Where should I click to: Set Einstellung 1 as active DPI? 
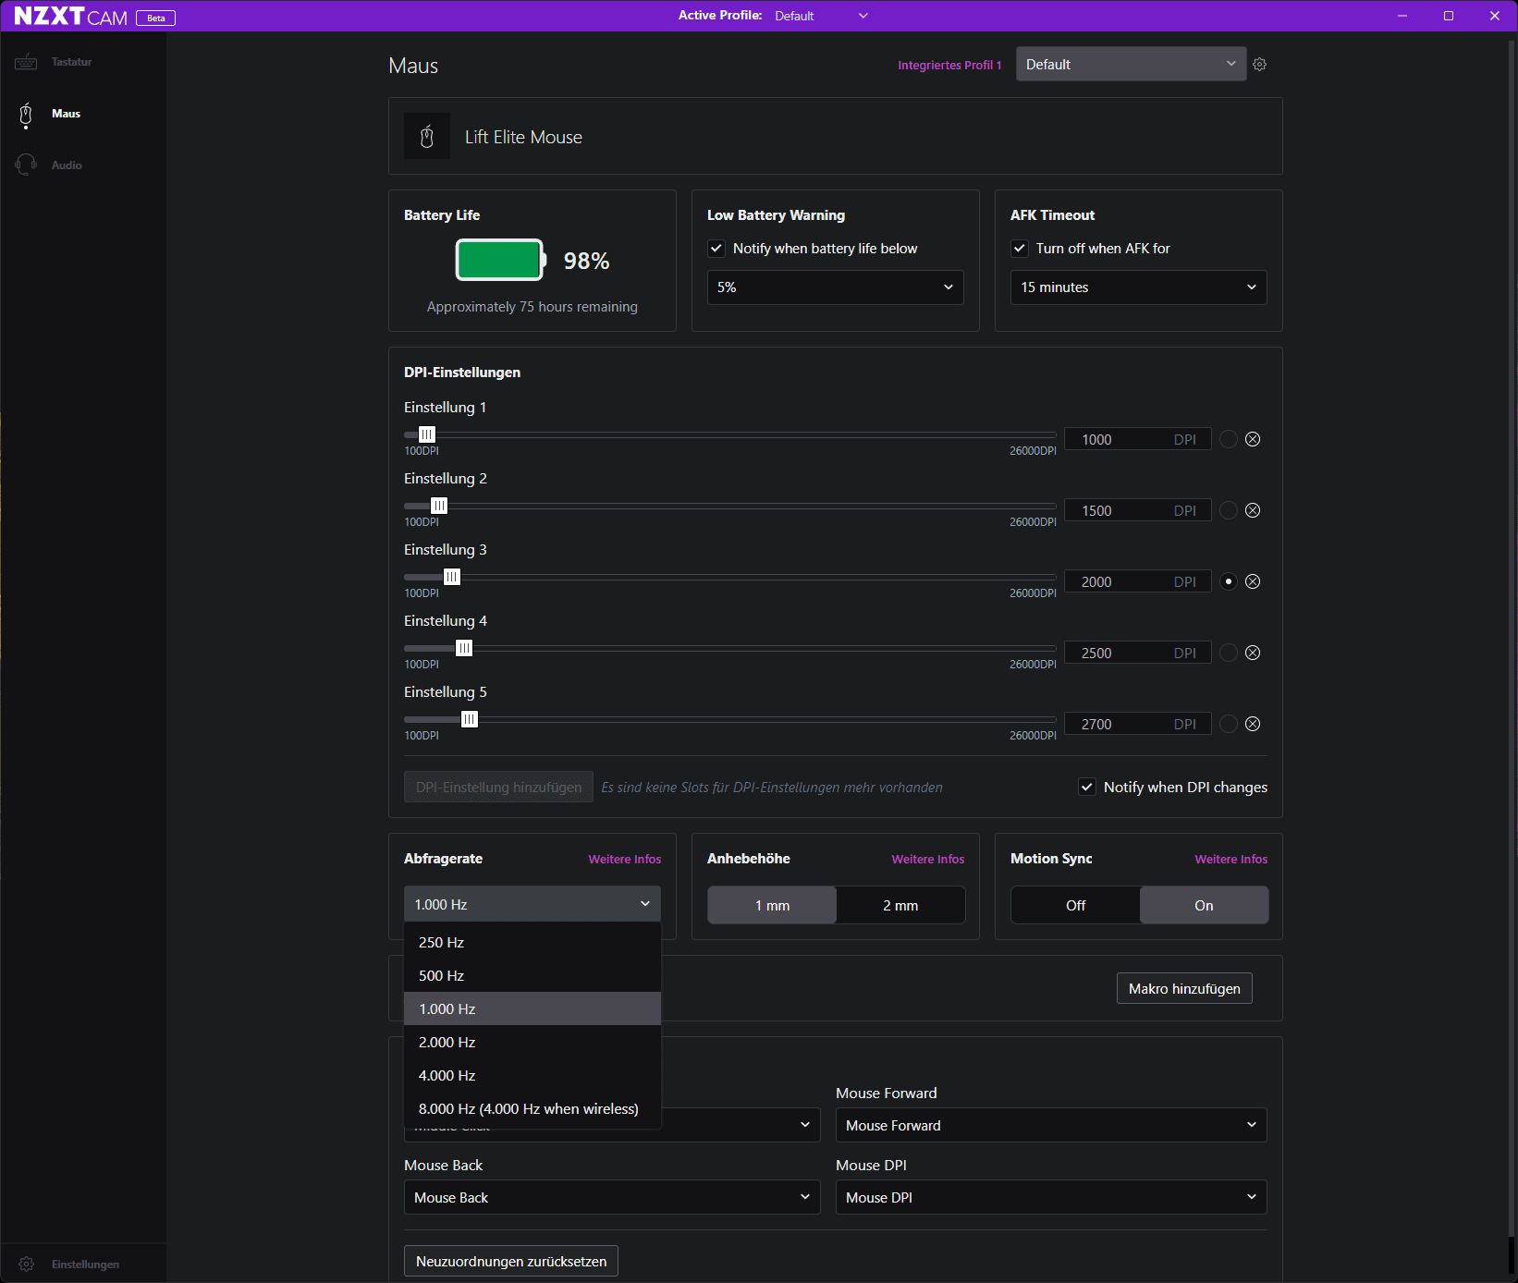(x=1229, y=439)
